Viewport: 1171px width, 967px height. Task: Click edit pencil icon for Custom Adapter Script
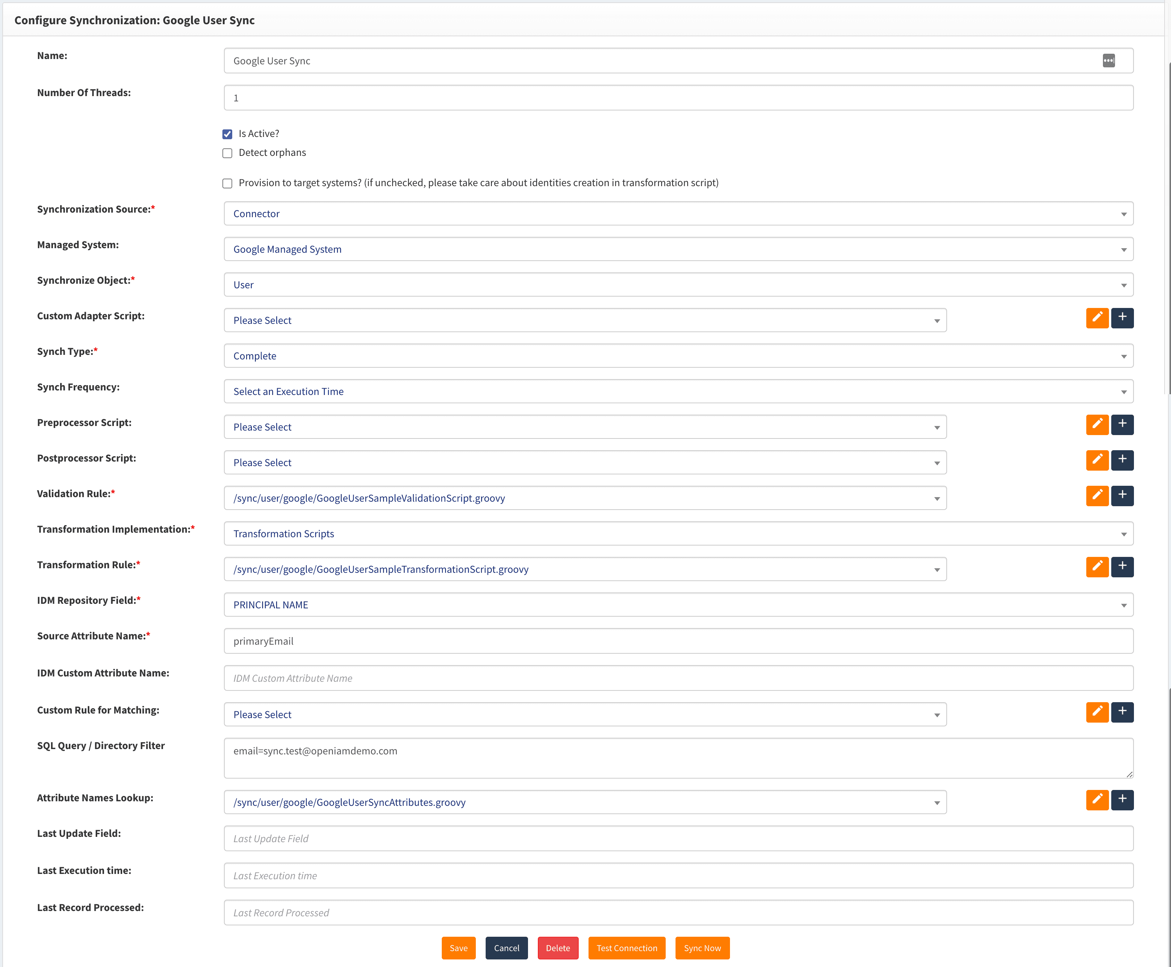click(1096, 318)
